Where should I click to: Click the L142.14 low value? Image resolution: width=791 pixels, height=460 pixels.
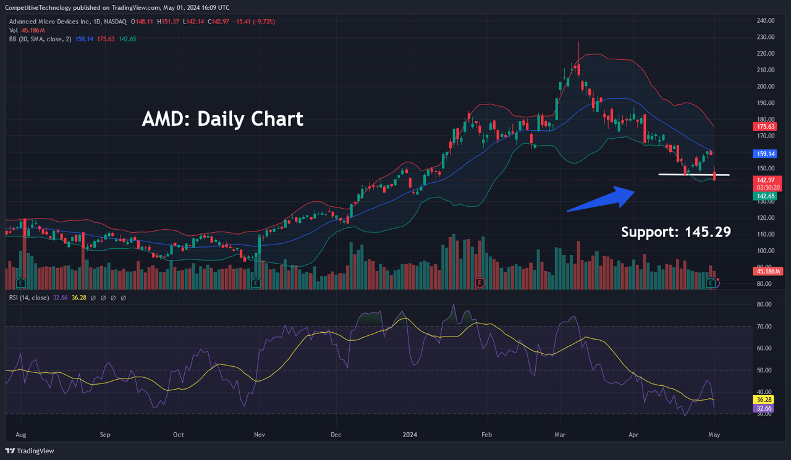pyautogui.click(x=192, y=22)
